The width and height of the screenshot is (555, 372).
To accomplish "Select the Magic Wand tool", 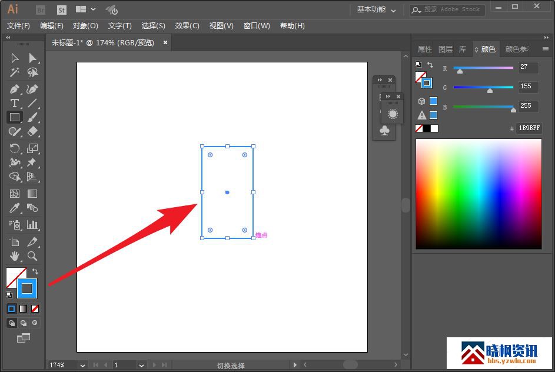I will point(15,72).
